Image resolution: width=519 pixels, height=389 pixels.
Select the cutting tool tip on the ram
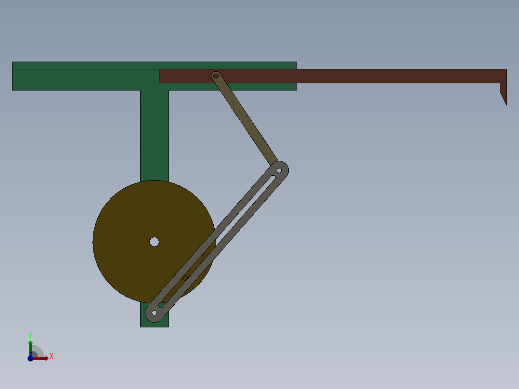pos(504,94)
